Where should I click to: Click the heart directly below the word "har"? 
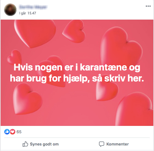[x=27, y=99]
